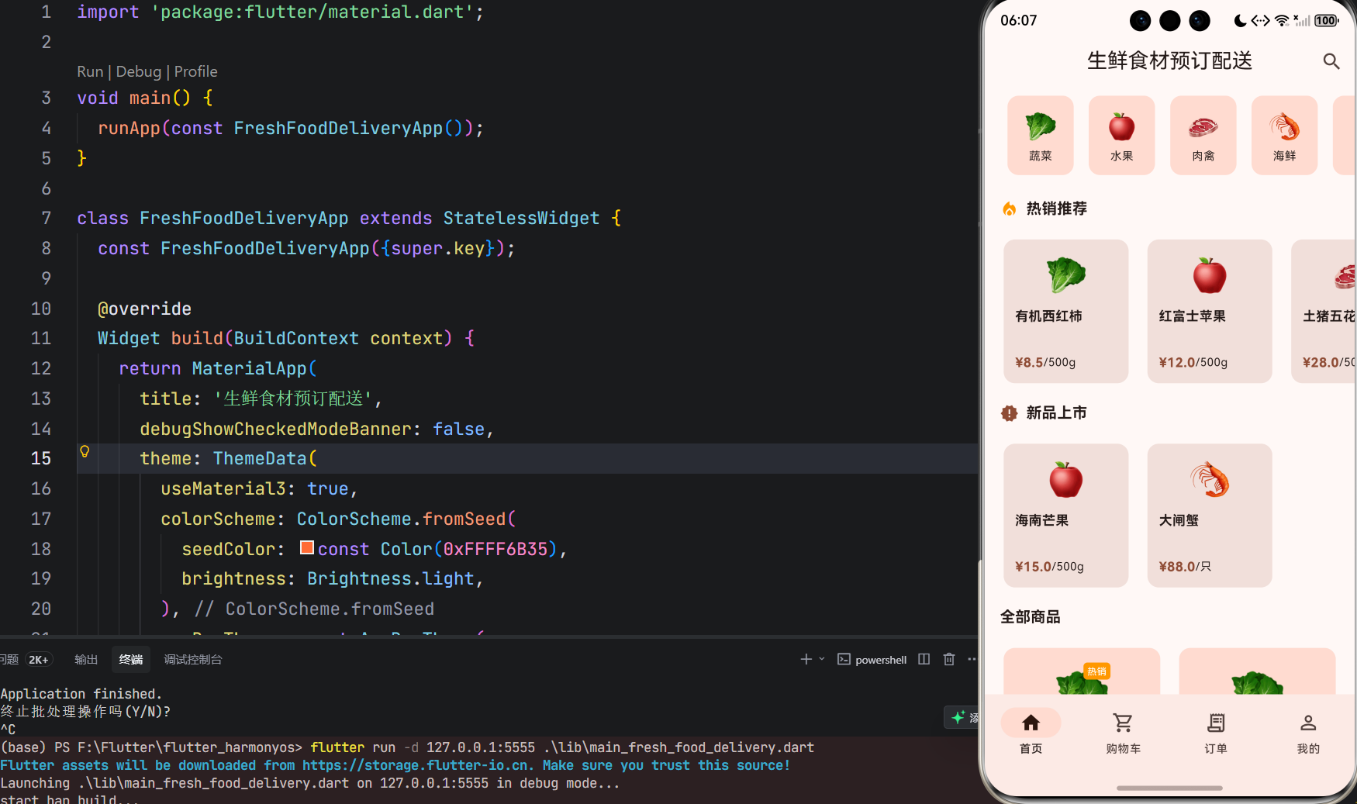Select the 海南芒果 product card
Viewport: 1357px width, 804px height.
[1066, 516]
